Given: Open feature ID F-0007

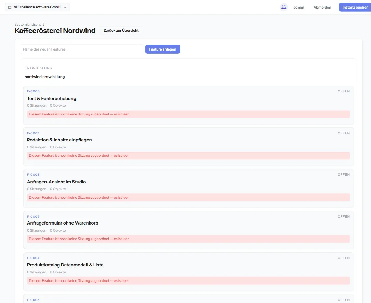Looking at the screenshot, I should 33,133.
